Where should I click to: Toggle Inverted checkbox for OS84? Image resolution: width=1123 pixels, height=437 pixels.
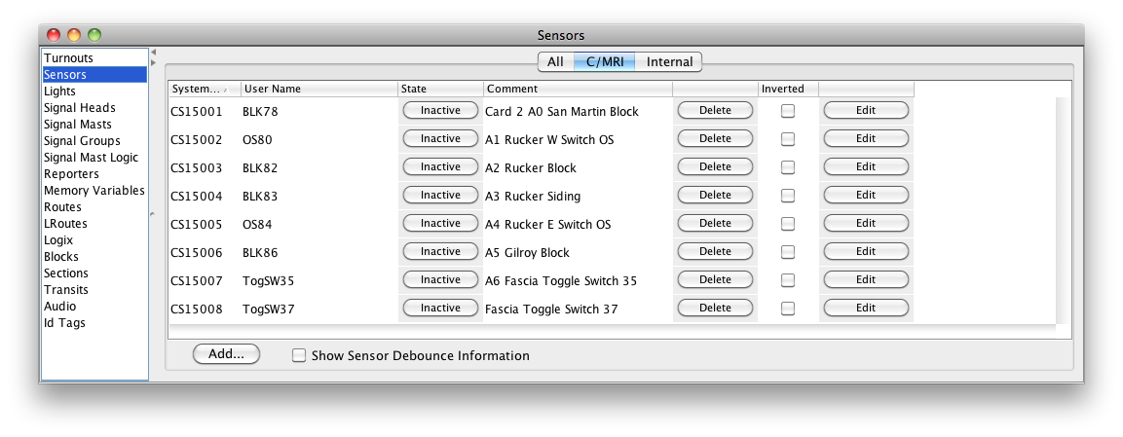[x=788, y=224]
